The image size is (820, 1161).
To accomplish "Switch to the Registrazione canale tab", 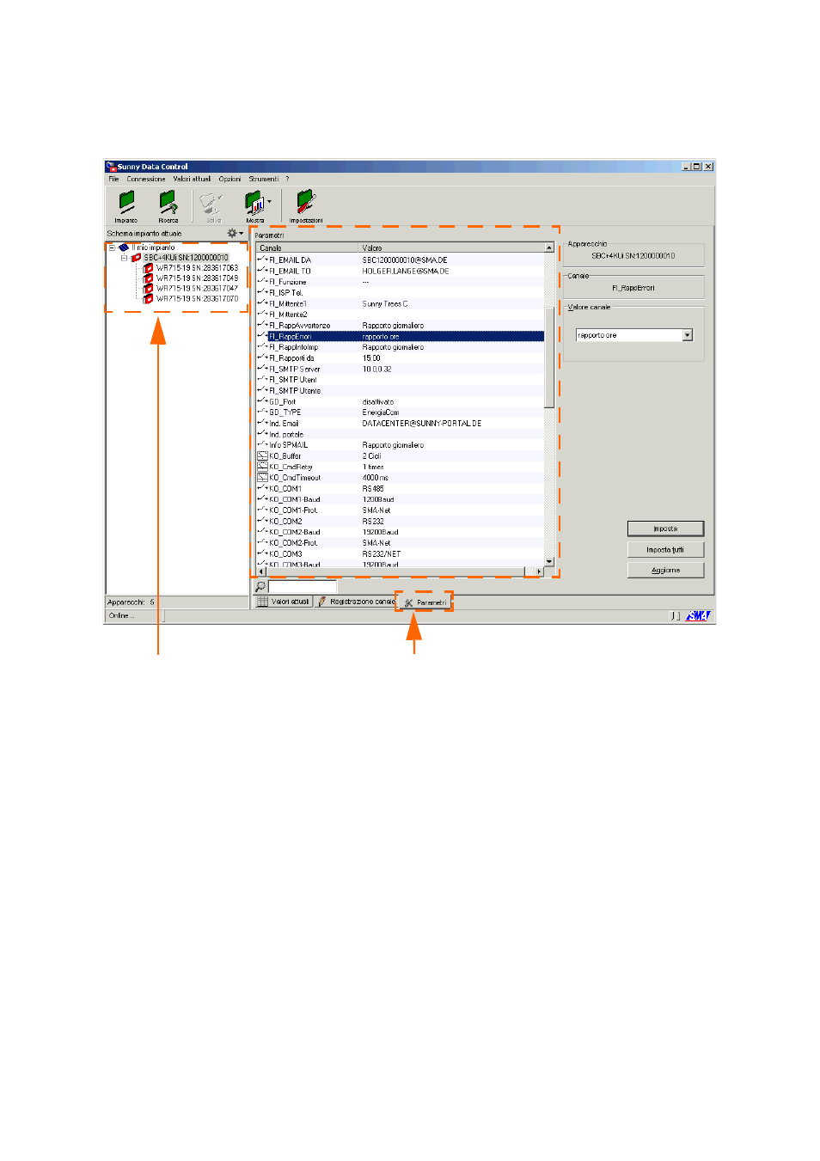I will click(356, 602).
